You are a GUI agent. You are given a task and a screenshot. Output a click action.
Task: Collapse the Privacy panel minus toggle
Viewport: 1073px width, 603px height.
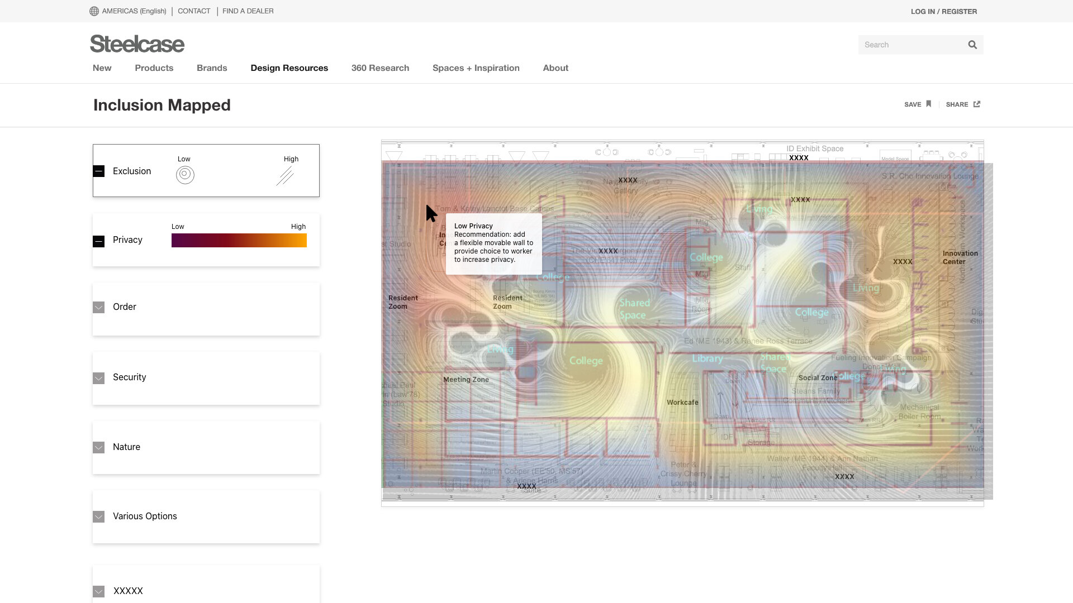(x=99, y=241)
